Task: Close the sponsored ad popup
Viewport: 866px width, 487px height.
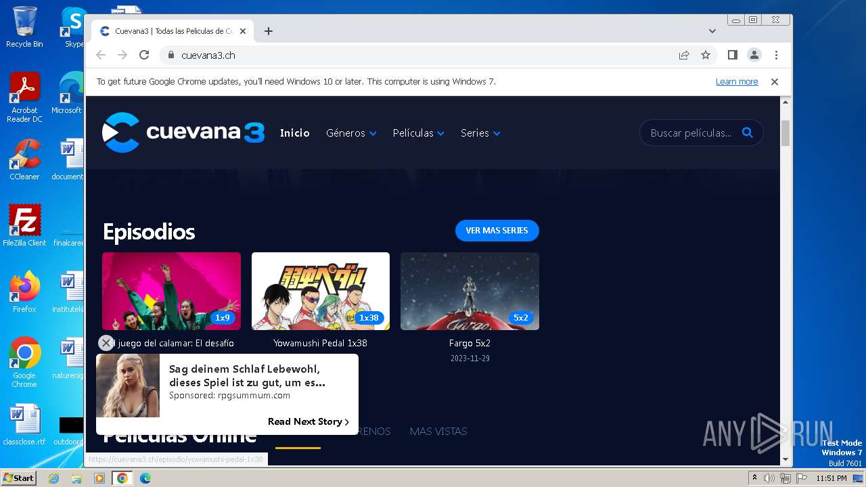Action: [x=106, y=343]
